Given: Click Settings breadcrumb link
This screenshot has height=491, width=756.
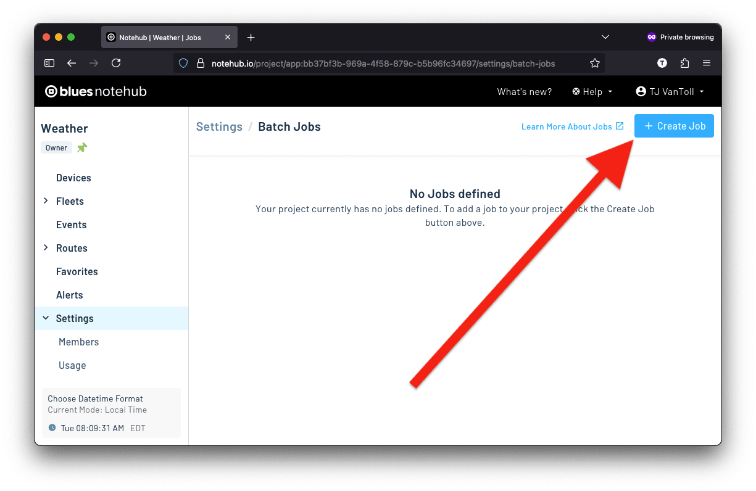Looking at the screenshot, I should pos(219,126).
